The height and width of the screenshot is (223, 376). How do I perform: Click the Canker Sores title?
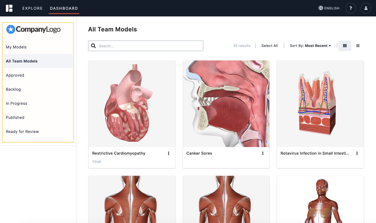tap(199, 153)
